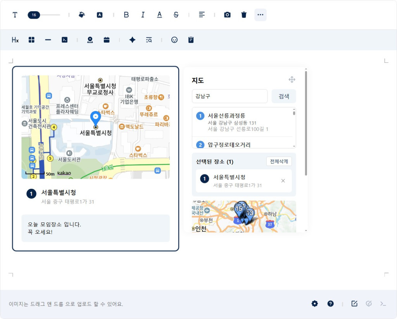
Task: Insert a code block from the toolbar
Action: pyautogui.click(x=65, y=40)
